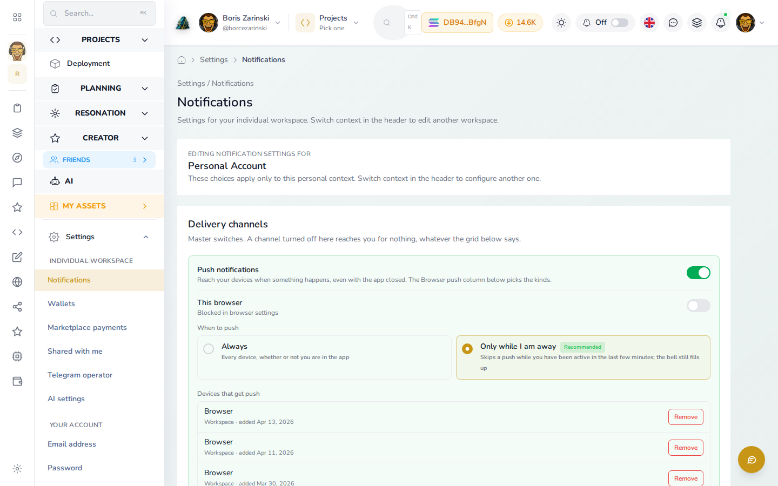Click the home breadcrumb icon

coord(182,60)
